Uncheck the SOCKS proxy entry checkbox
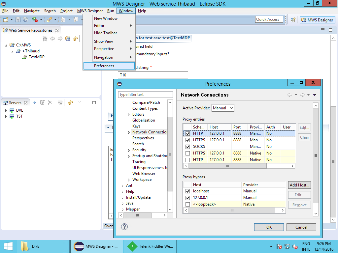The width and height of the screenshot is (338, 253). coord(188,147)
